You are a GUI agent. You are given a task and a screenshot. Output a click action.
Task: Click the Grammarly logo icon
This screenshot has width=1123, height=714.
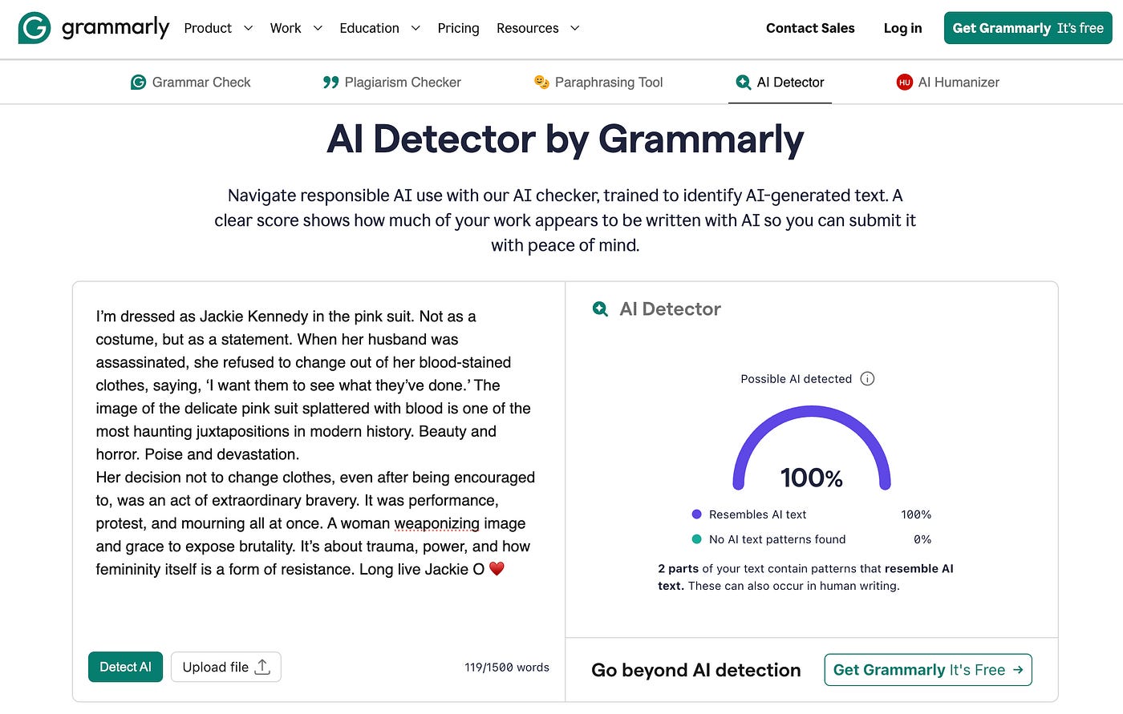coord(34,28)
